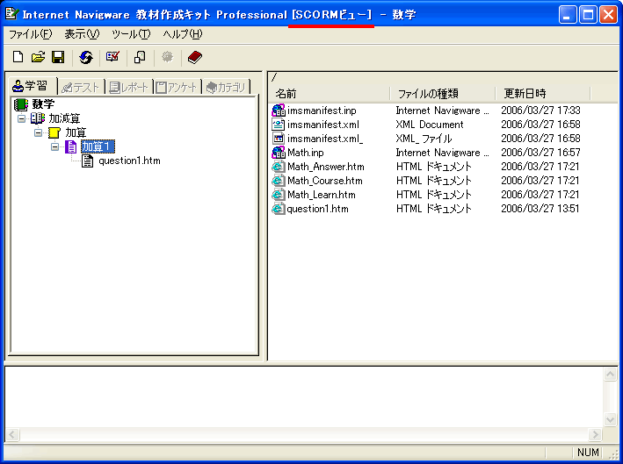
Task: Click the red book help icon
Action: [195, 57]
